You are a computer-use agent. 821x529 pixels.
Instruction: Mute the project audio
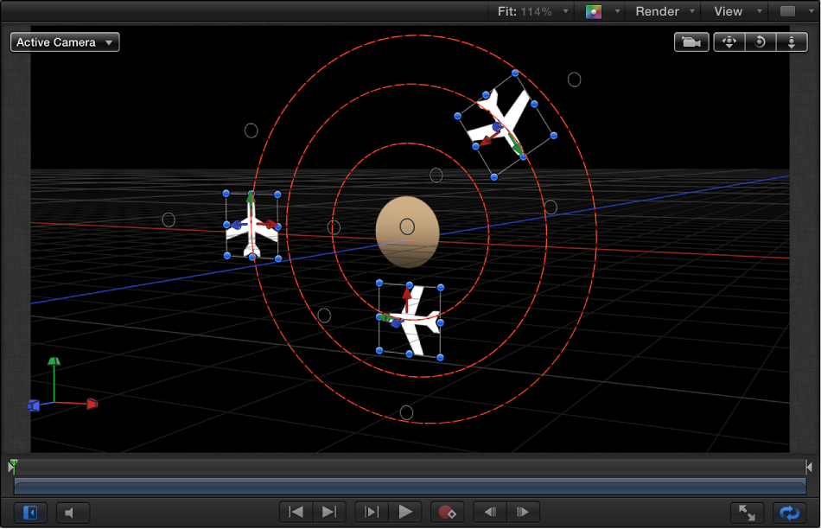click(73, 512)
